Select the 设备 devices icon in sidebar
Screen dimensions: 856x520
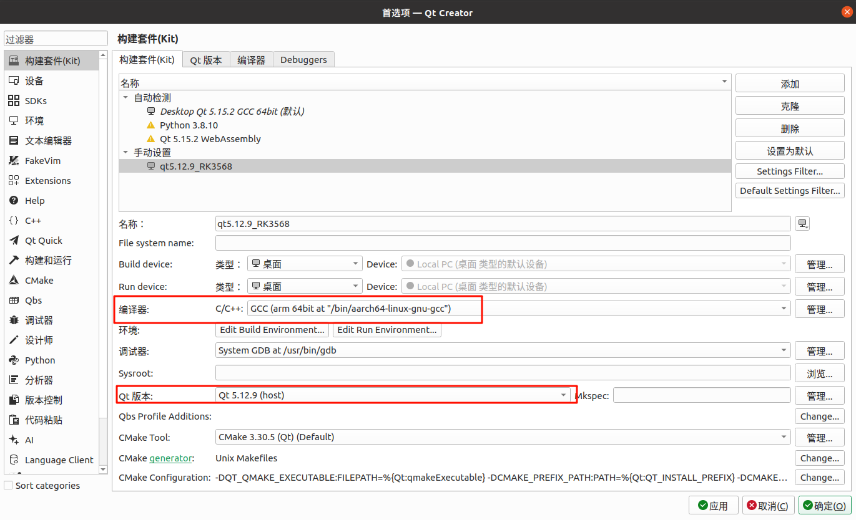(x=13, y=80)
